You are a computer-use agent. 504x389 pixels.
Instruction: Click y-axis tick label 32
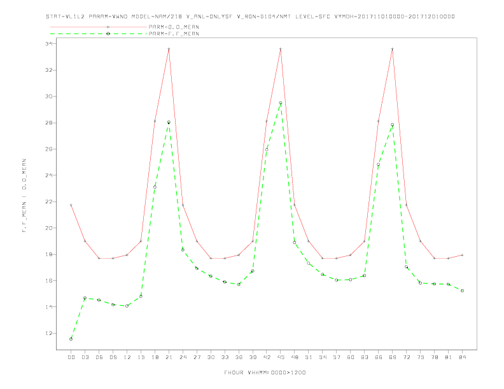[49, 70]
